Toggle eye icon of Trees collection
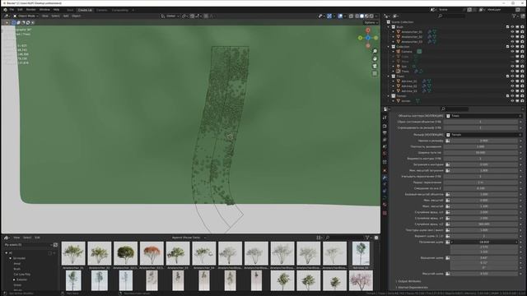 [512, 76]
